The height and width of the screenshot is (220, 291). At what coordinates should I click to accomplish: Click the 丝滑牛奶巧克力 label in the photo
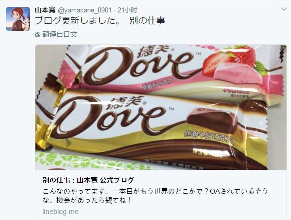click(208, 138)
